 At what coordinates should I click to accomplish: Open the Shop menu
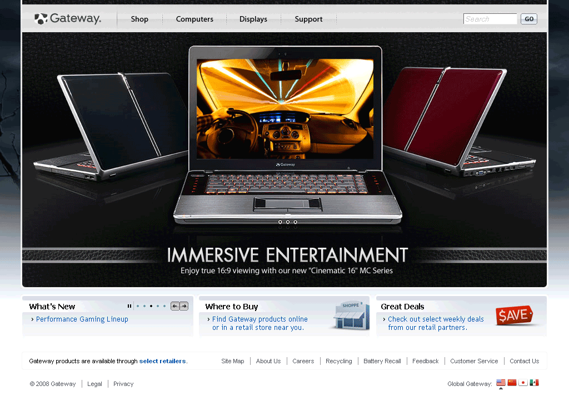click(x=139, y=19)
